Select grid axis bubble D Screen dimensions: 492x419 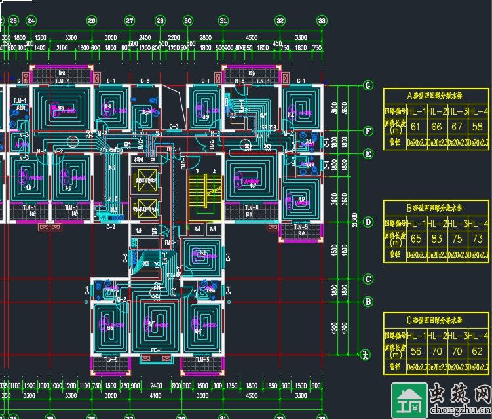click(368, 222)
